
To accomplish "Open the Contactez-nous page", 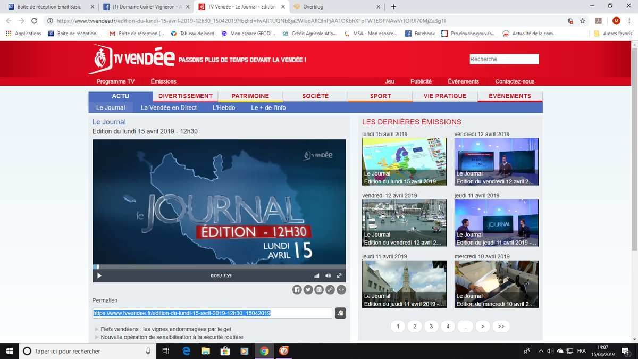I will tap(515, 81).
